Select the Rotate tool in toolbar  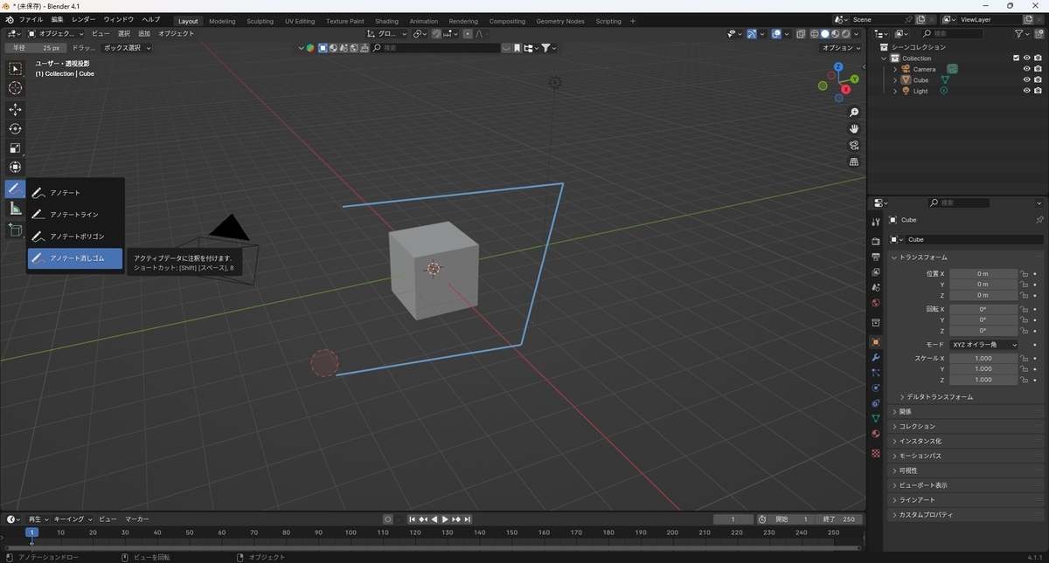click(15, 128)
